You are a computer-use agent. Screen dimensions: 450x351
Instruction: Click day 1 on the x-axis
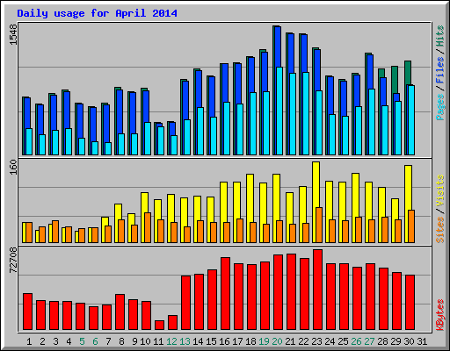pos(29,341)
